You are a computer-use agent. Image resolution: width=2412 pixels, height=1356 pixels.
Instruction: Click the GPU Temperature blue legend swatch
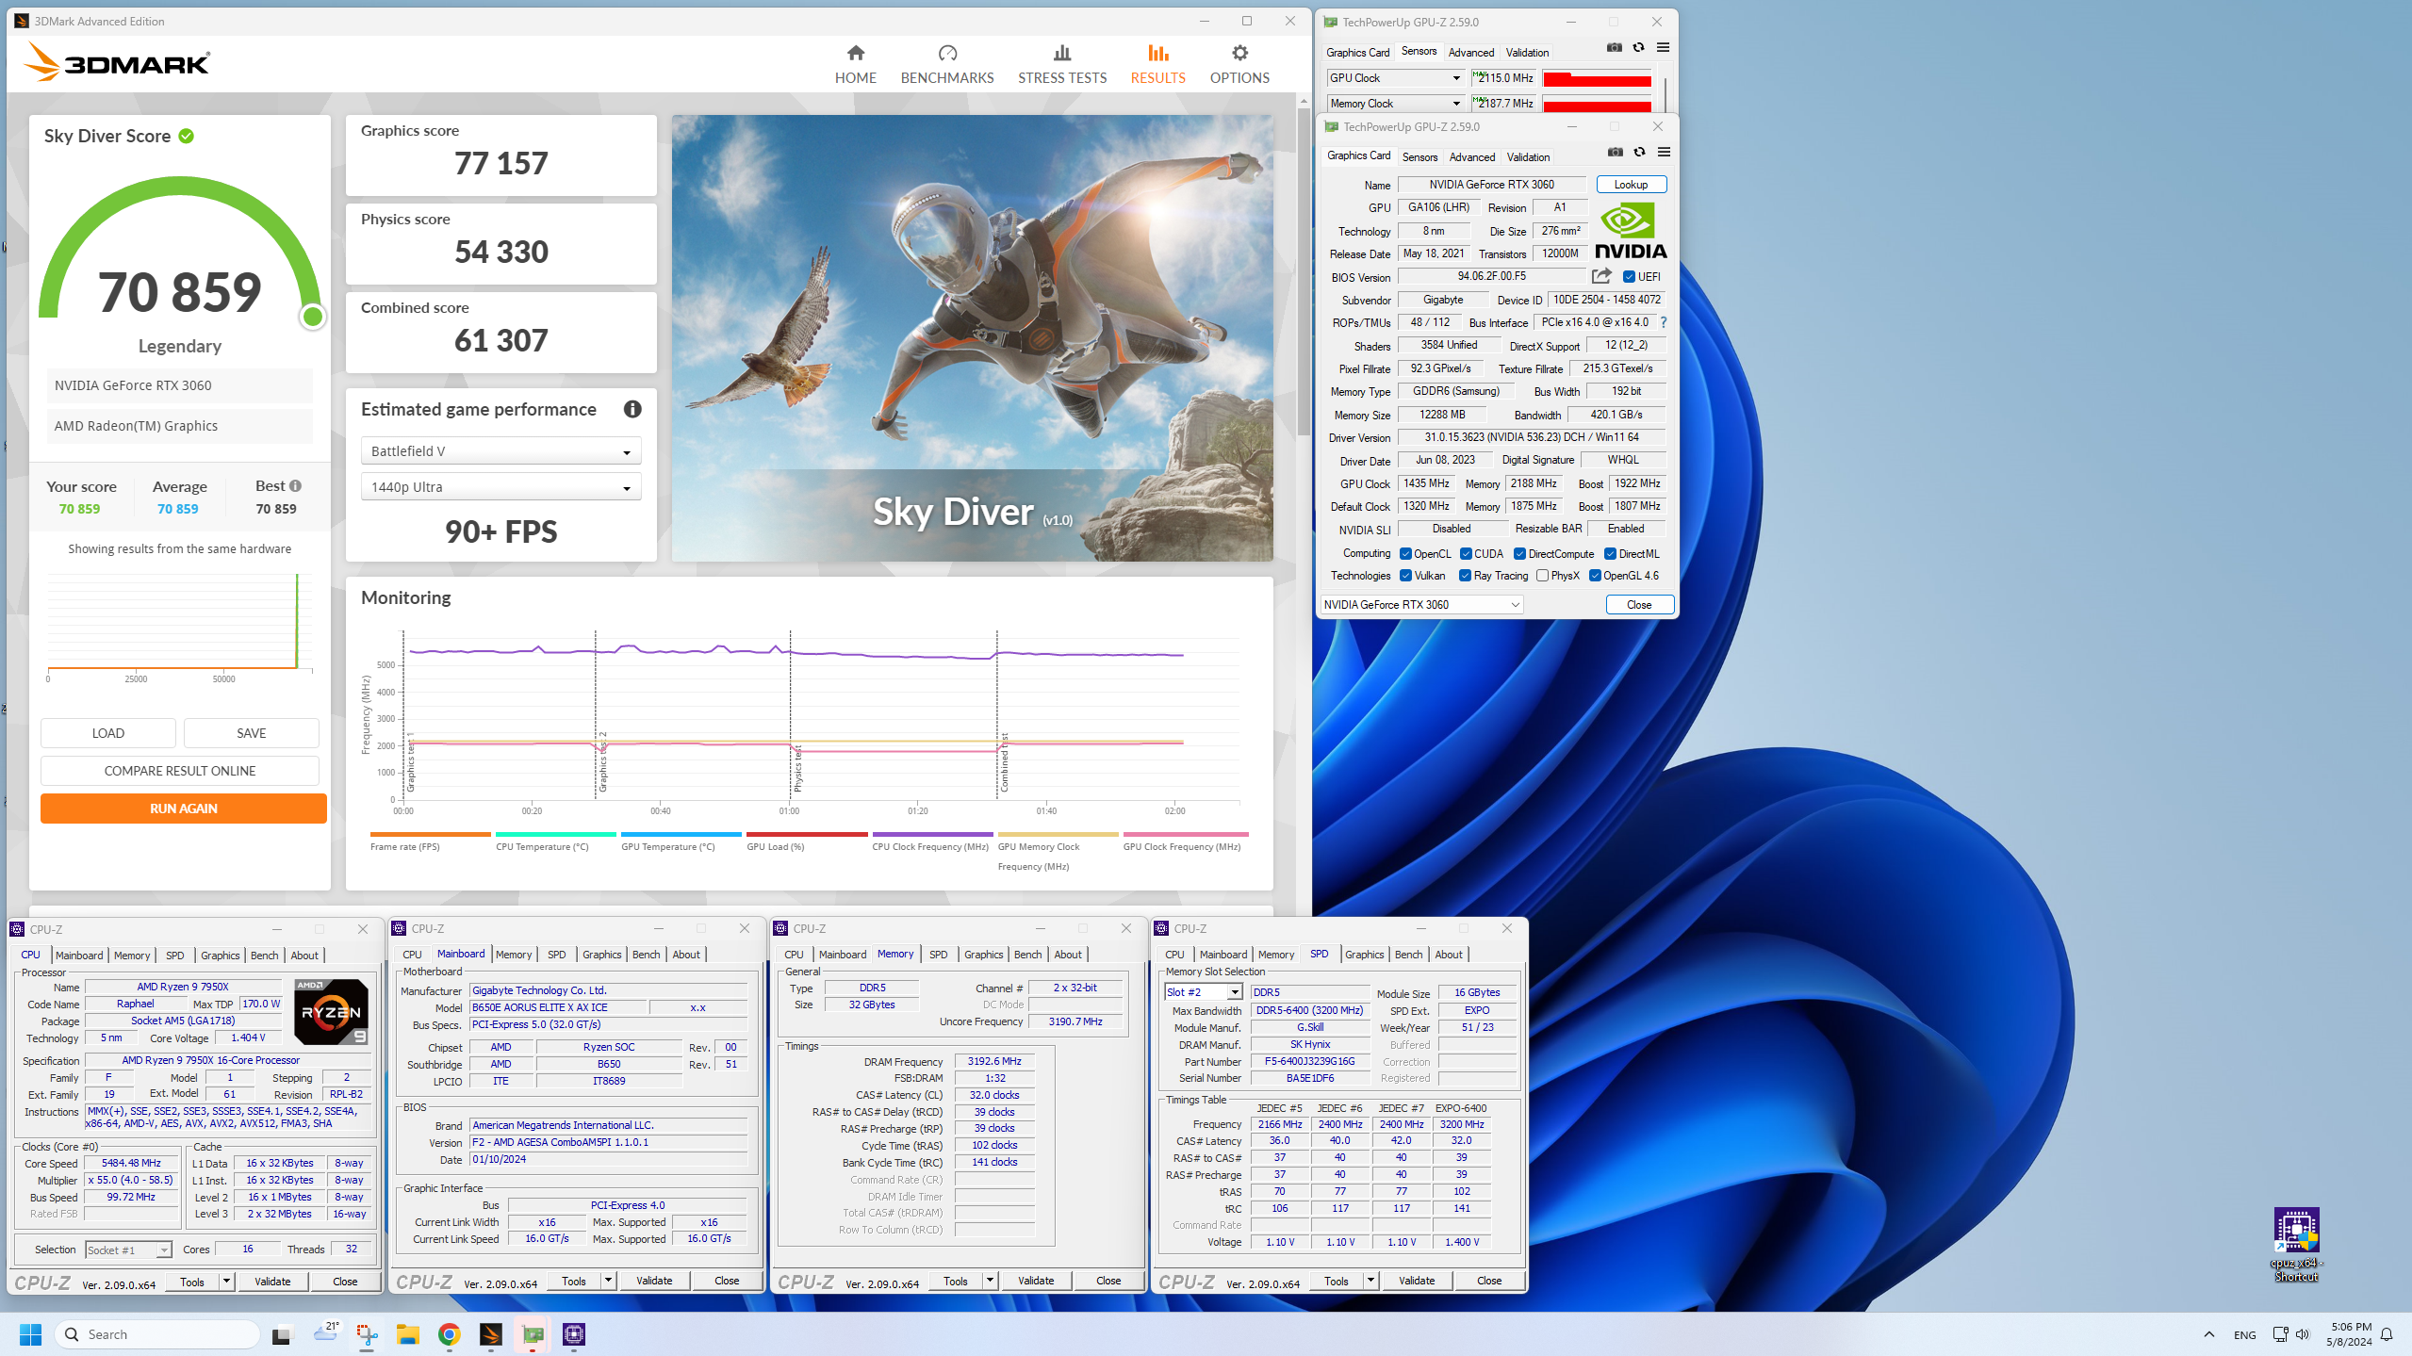(681, 834)
